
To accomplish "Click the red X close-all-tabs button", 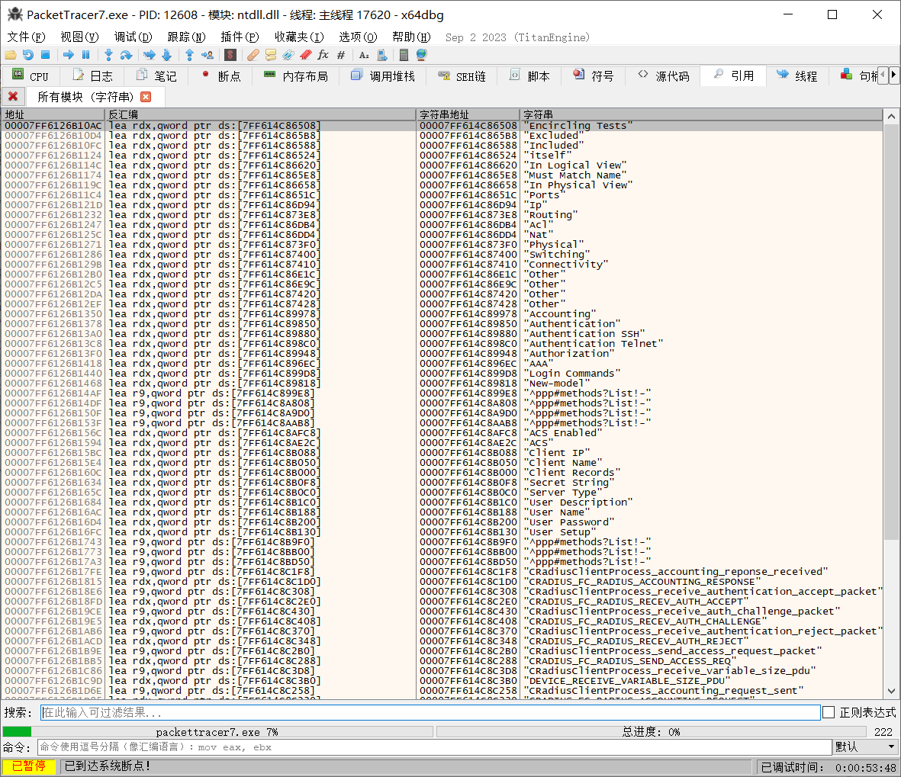I will pyautogui.click(x=13, y=96).
